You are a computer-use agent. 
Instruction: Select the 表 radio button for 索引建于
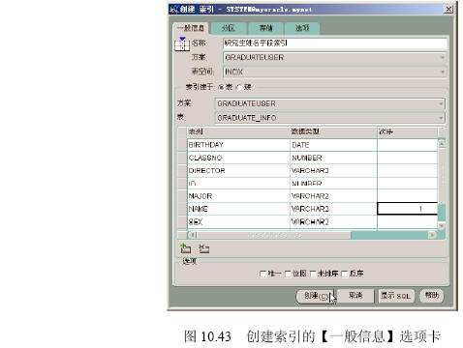pos(221,87)
